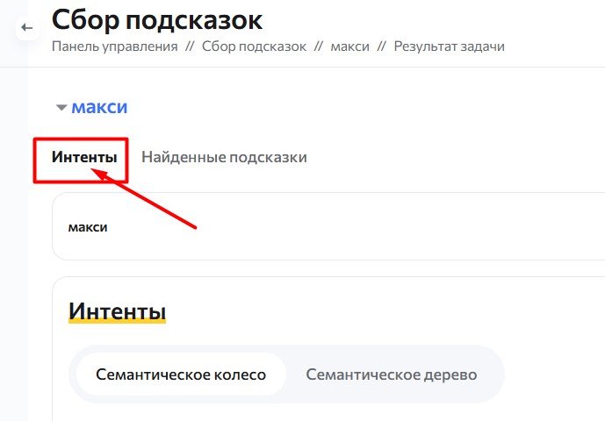Switch to the Семантическое дерево view
The image size is (605, 421).
(392, 375)
